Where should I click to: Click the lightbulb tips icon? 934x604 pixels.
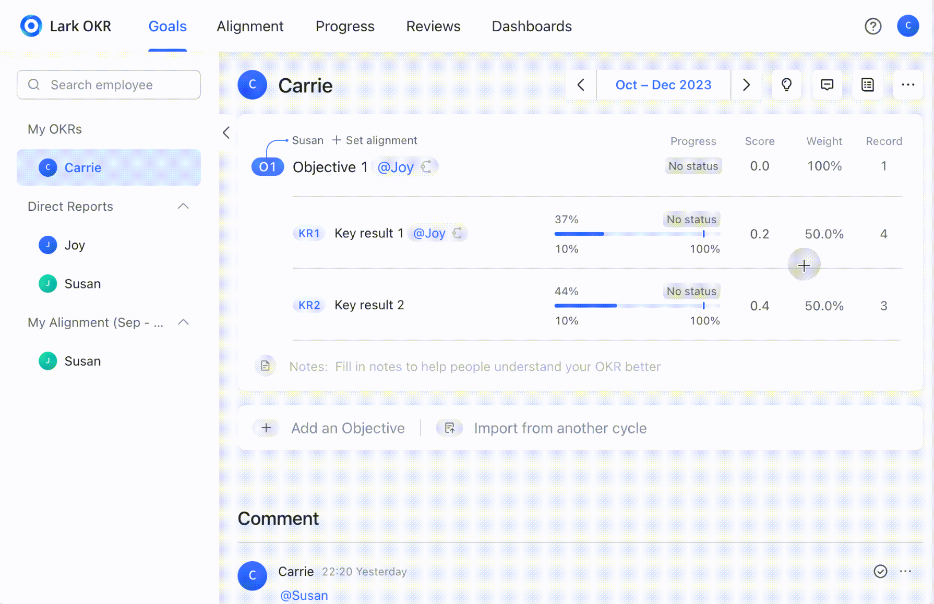coord(786,84)
